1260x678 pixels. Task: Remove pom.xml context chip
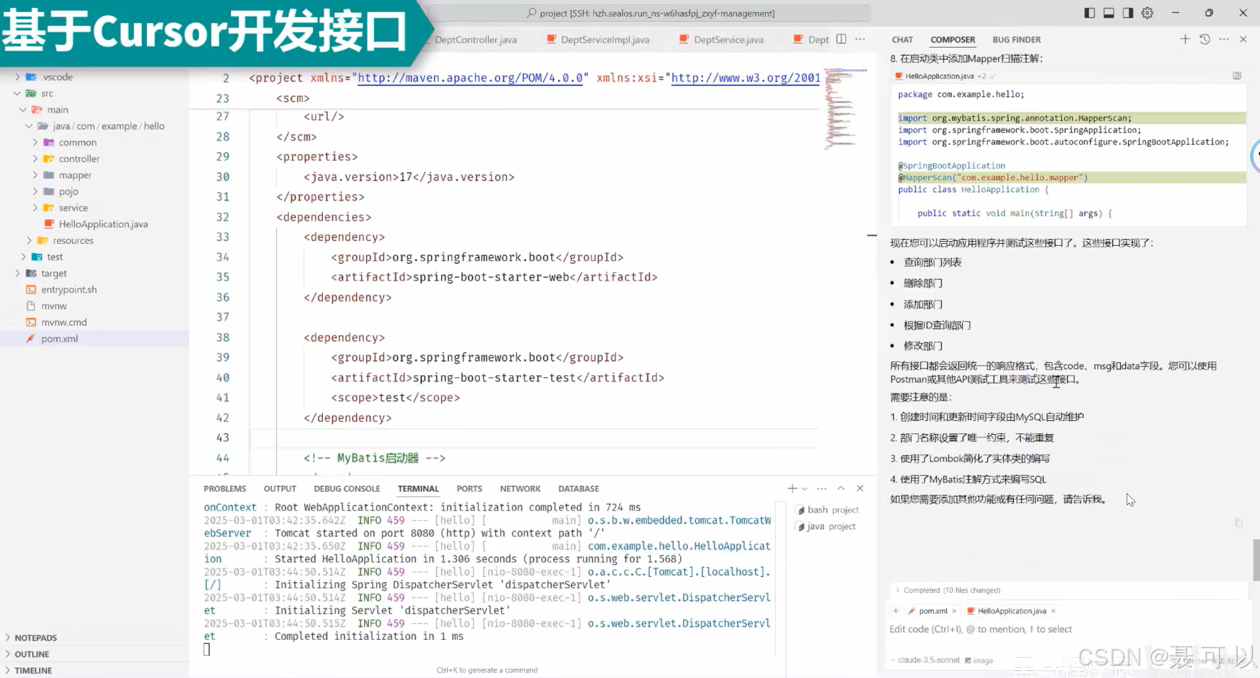point(954,610)
